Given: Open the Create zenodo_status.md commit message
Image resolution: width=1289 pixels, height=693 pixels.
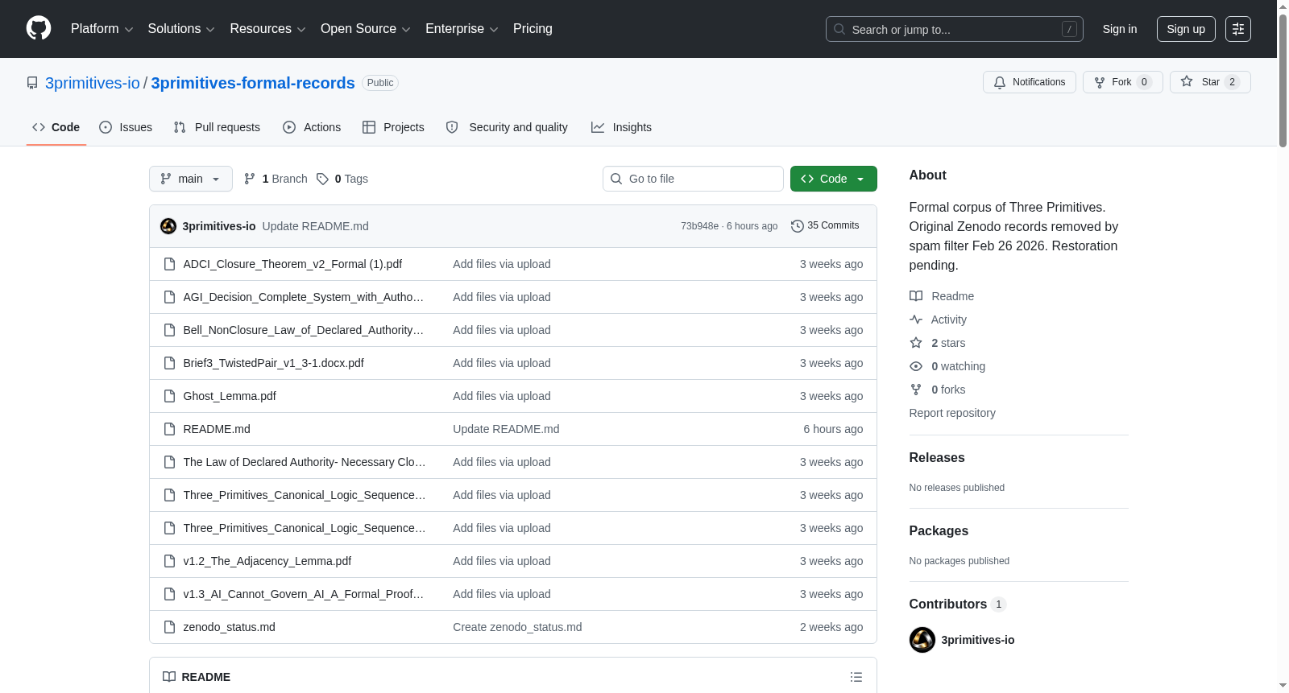Looking at the screenshot, I should (517, 627).
